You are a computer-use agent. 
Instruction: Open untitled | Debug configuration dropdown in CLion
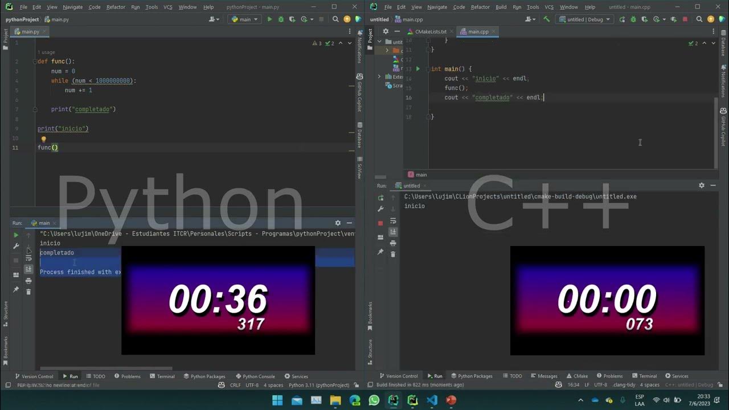click(x=585, y=19)
